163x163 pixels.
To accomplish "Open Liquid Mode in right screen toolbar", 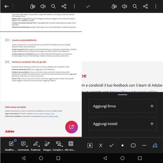I will click(x=114, y=6).
